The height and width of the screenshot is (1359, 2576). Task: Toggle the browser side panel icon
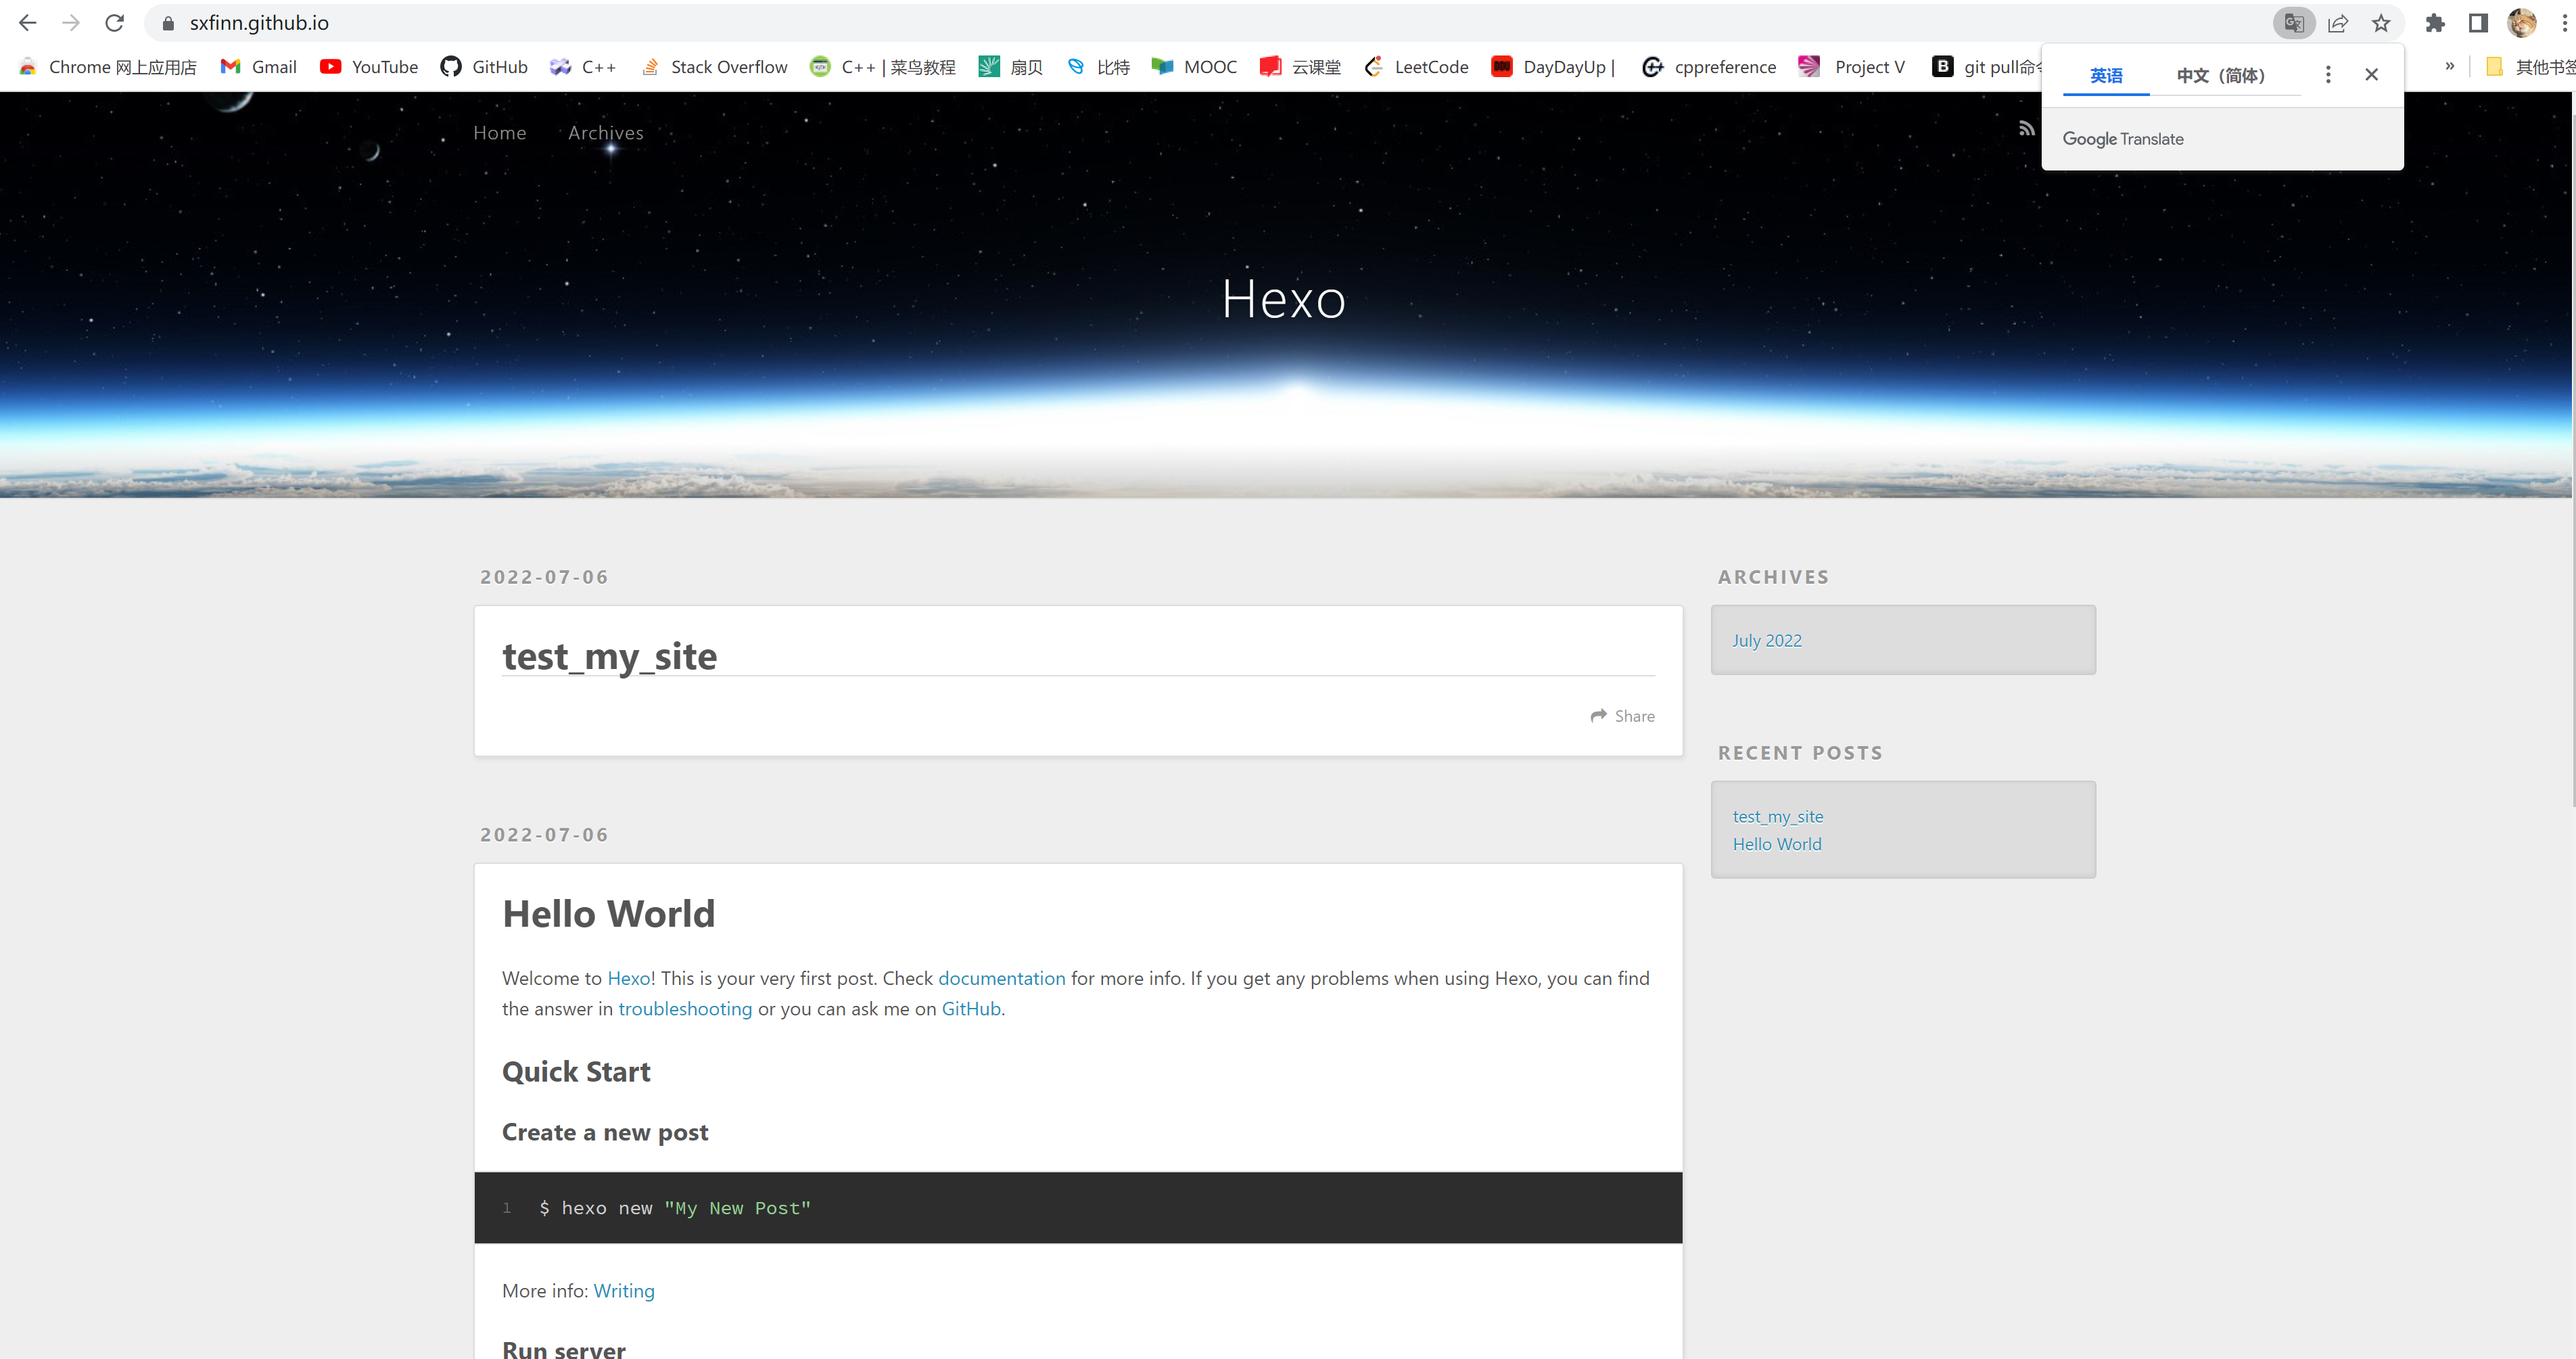(x=2478, y=23)
